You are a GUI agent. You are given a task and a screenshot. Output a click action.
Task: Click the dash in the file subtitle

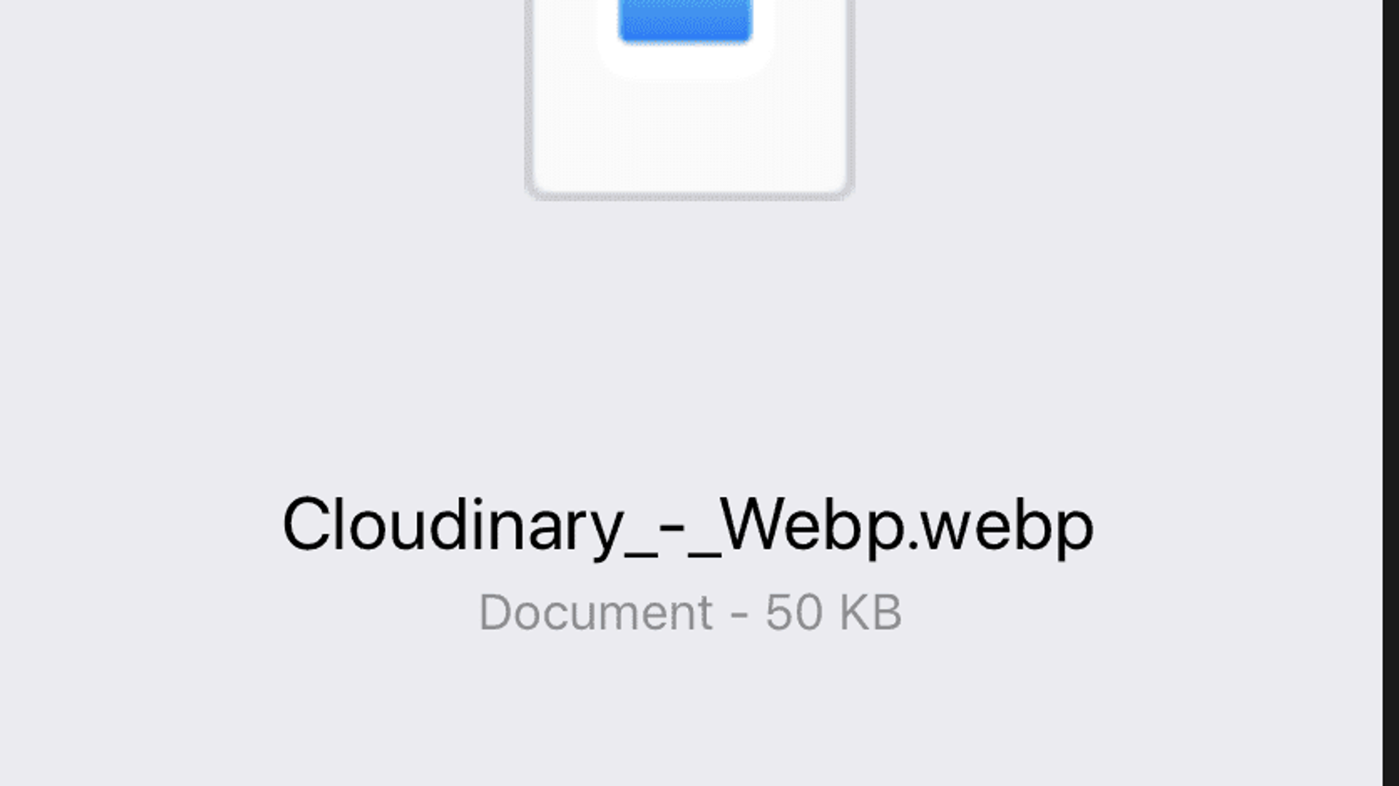739,614
